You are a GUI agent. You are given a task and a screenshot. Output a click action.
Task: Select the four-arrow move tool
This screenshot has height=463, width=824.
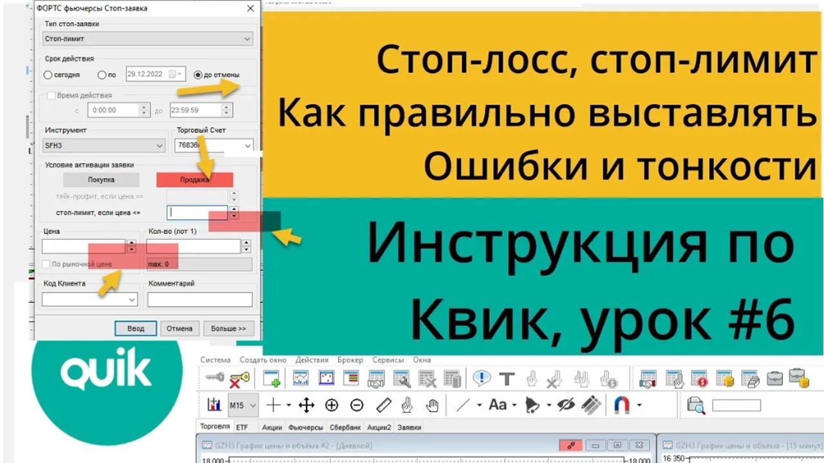tap(306, 405)
